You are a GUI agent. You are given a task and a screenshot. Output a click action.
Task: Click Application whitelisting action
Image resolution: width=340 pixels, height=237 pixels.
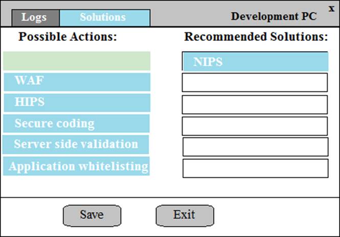click(x=77, y=167)
